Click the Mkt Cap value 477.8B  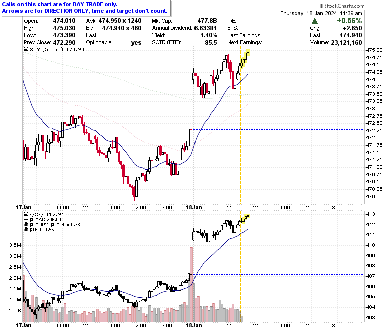click(x=207, y=21)
